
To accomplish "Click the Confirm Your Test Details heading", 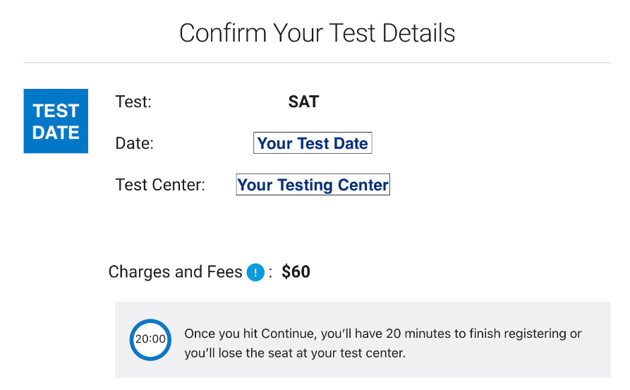I will click(317, 33).
